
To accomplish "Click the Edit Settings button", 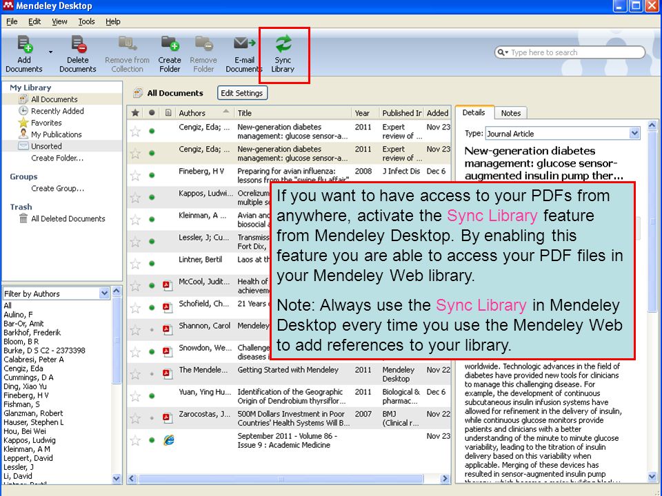I will (x=242, y=93).
